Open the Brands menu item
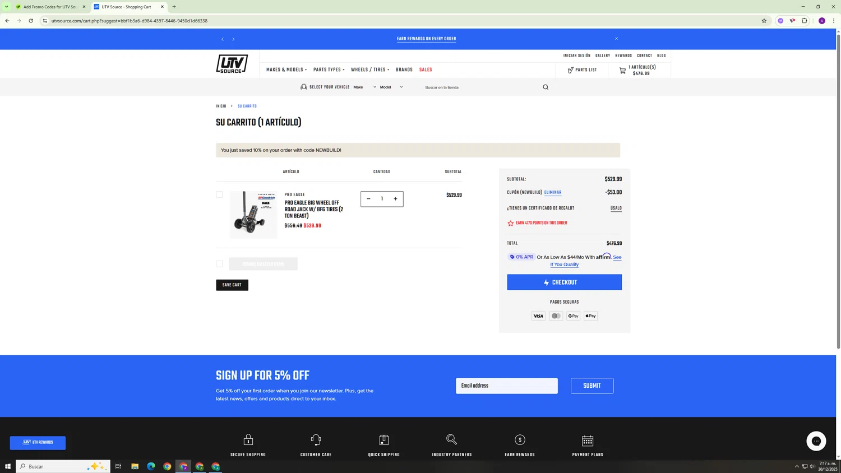Screen dimensions: 841x473 (x=404, y=70)
